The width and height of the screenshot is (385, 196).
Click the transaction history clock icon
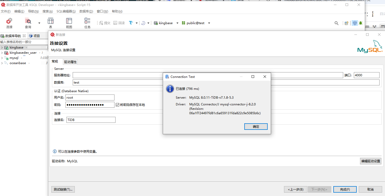click(143, 23)
